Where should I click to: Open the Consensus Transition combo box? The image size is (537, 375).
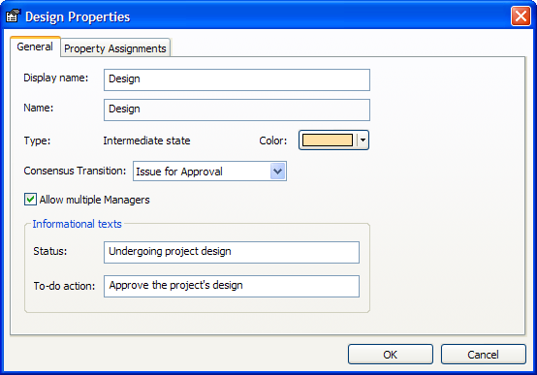click(209, 171)
